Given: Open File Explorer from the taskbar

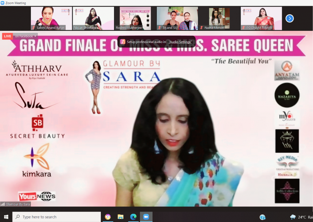Looking at the screenshot, I should [x=120, y=217].
